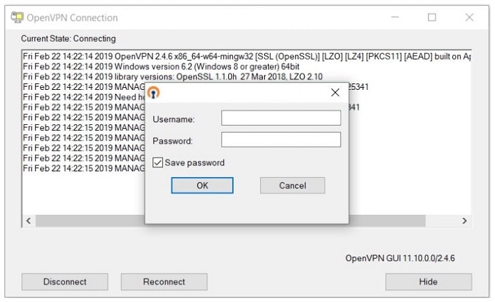495x302 pixels.
Task: Cancel the credentials dialog
Action: (x=292, y=185)
